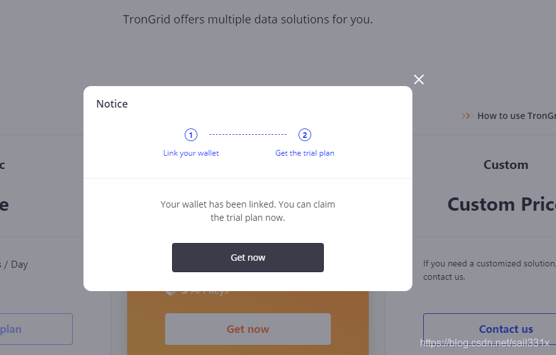This screenshot has width=556, height=355.
Task: Select the "Get the trial plan" step label
Action: click(305, 153)
